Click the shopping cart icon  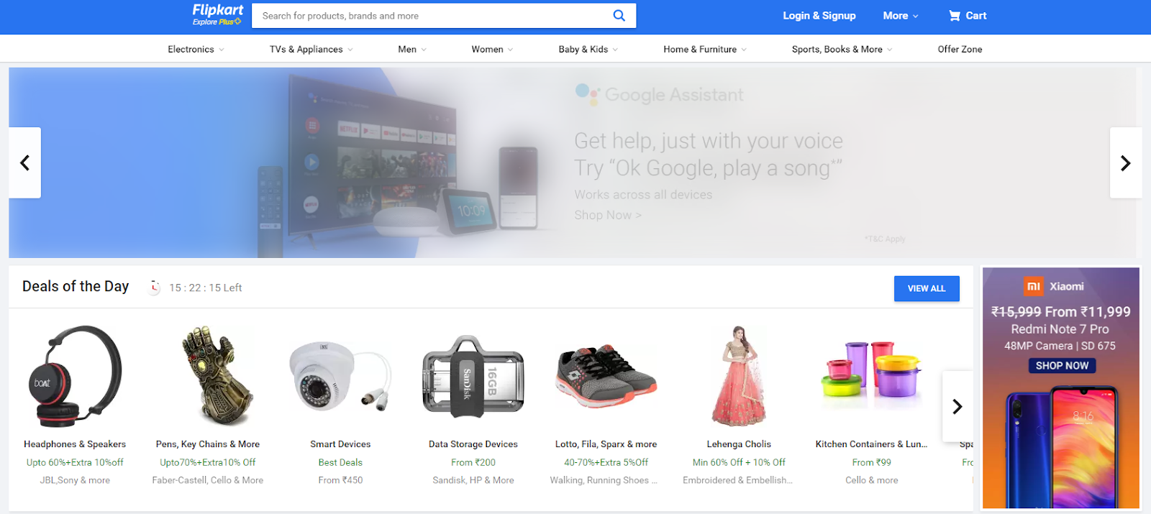(x=955, y=16)
